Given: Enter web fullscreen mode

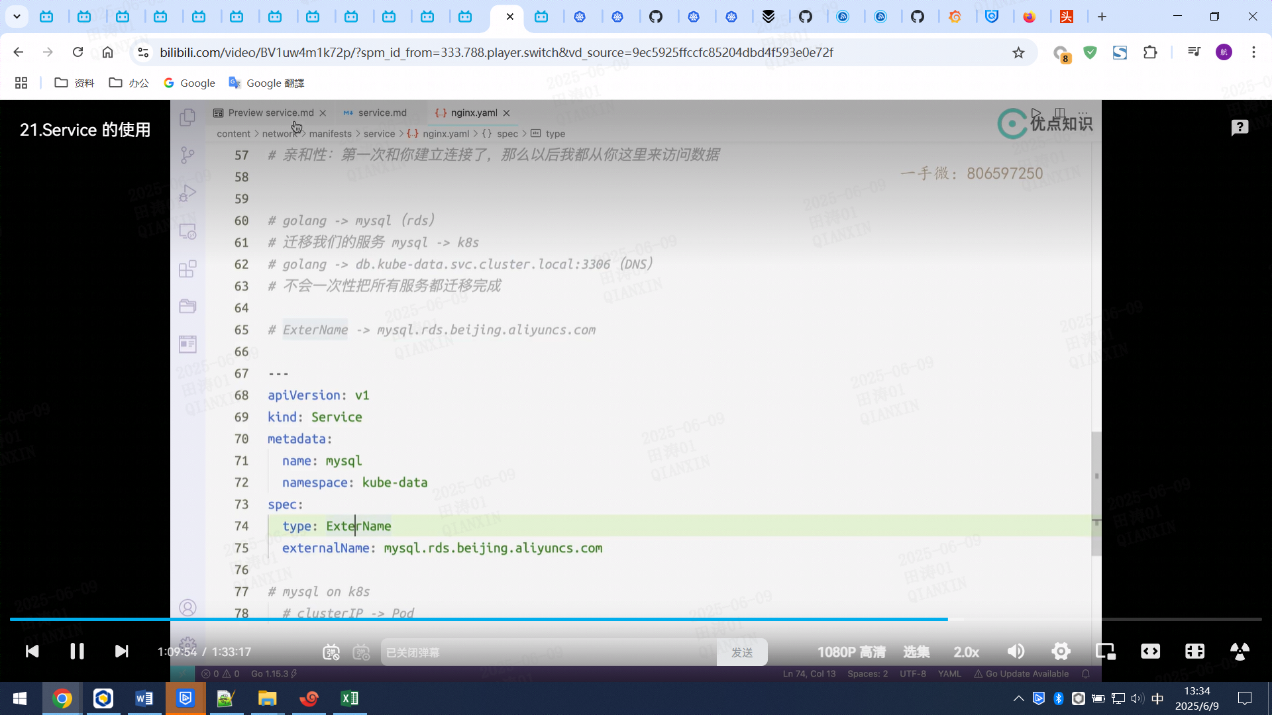Looking at the screenshot, I should pyautogui.click(x=1194, y=651).
